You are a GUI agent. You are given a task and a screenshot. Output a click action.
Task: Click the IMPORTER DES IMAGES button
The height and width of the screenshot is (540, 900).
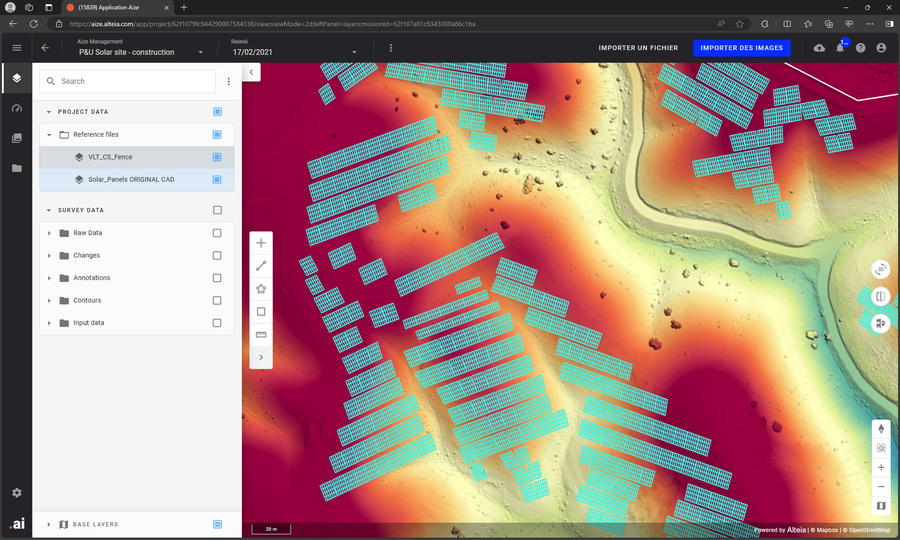click(x=742, y=48)
